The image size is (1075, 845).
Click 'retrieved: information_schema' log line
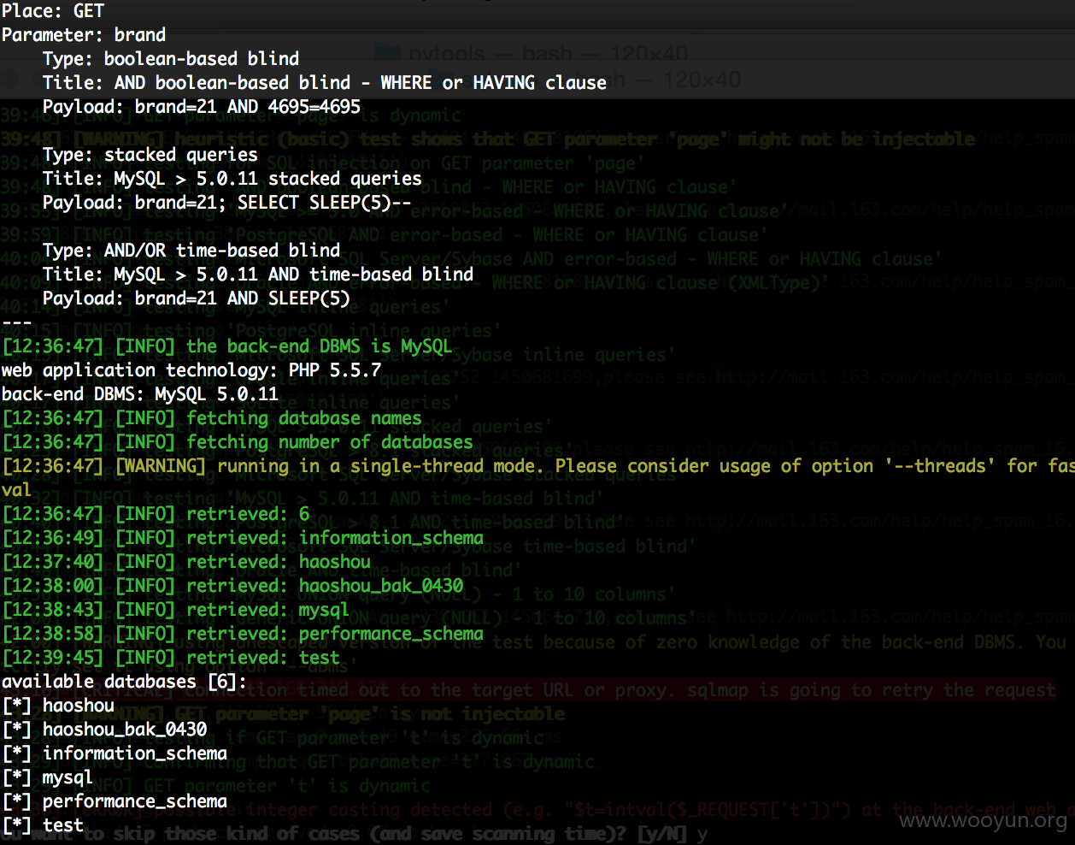pos(243,538)
